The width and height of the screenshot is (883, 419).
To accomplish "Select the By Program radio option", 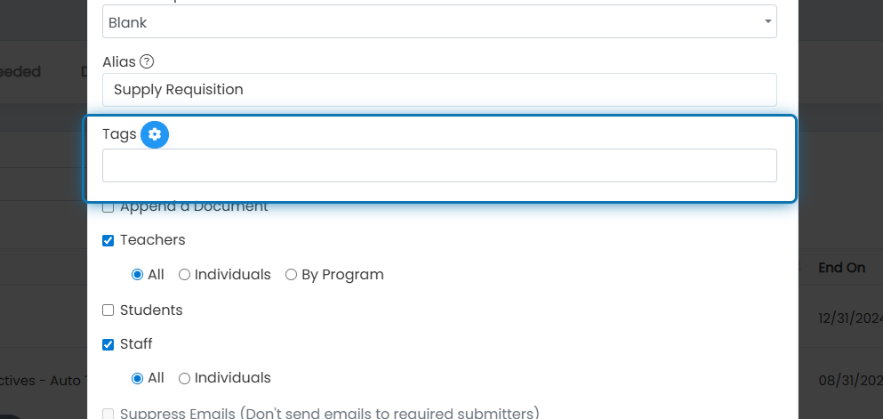I will 291,275.
